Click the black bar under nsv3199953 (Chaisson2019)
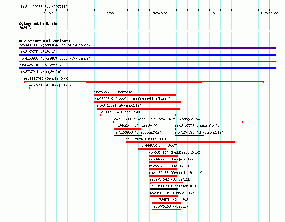 pos(128,136)
